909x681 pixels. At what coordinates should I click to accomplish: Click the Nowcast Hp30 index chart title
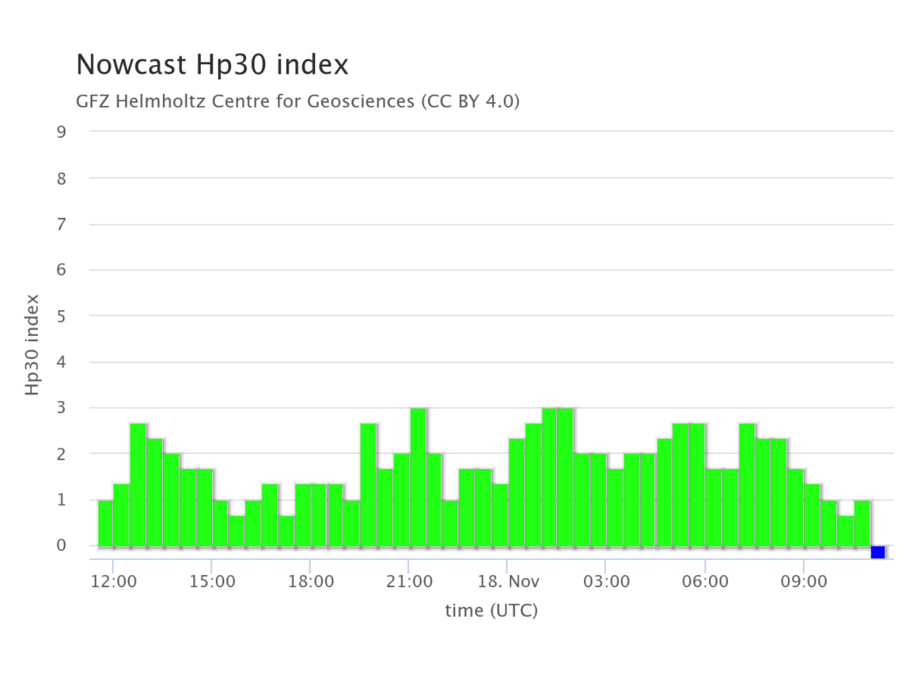[212, 65]
